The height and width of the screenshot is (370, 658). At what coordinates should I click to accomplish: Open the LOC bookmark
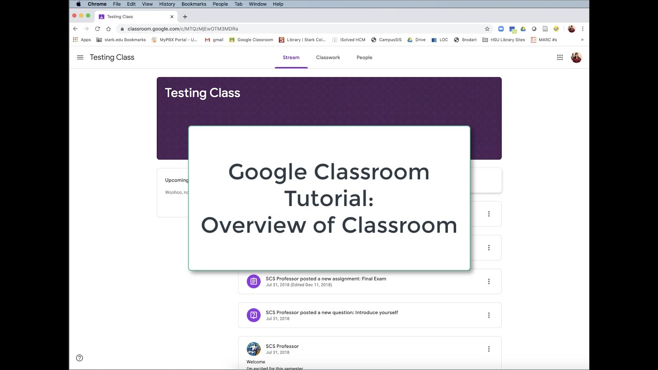tap(440, 40)
